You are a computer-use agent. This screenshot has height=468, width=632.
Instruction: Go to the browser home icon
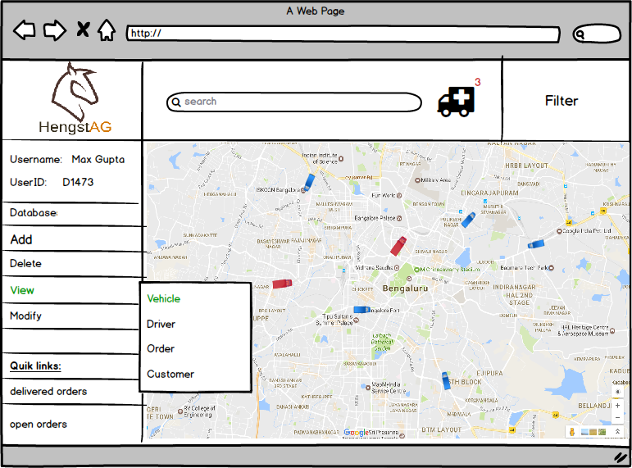(x=107, y=30)
